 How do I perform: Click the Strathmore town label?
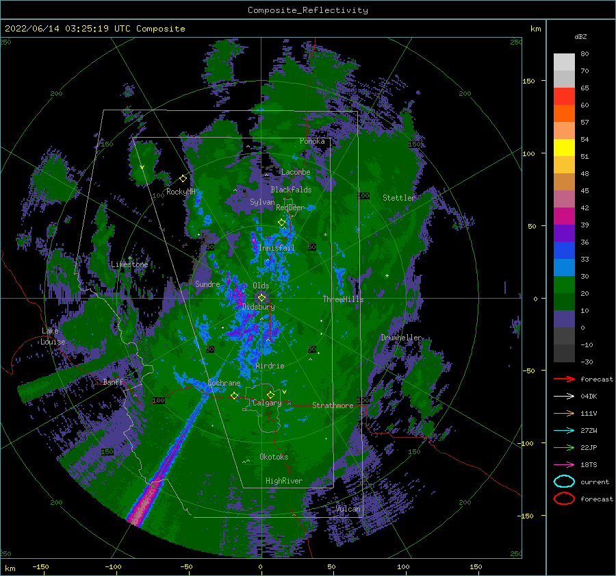point(333,405)
